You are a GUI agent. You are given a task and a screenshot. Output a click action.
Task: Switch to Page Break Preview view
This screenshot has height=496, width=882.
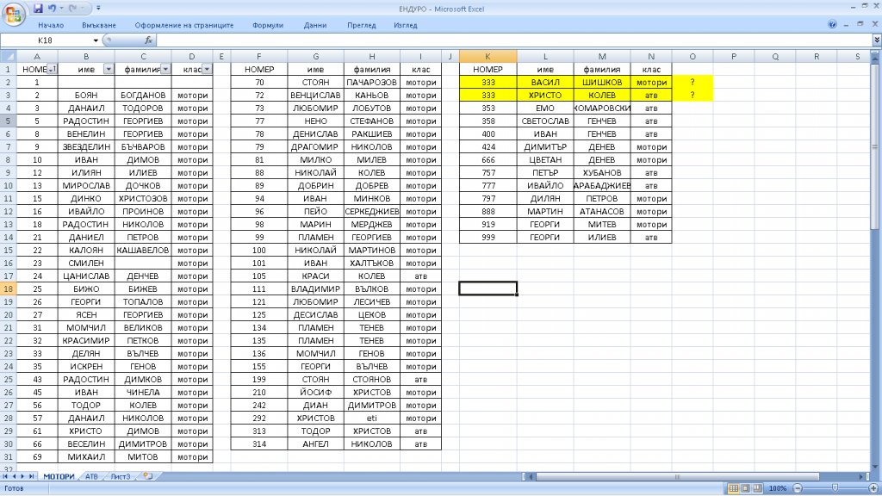[x=758, y=487]
